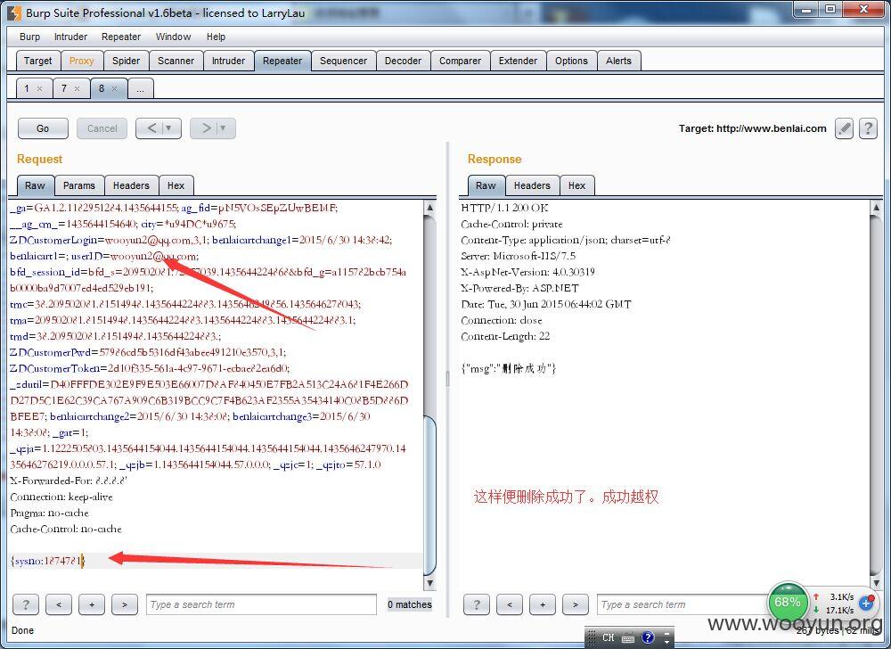This screenshot has width=891, height=649.
Task: Go to next match in response search
Action: coord(575,604)
